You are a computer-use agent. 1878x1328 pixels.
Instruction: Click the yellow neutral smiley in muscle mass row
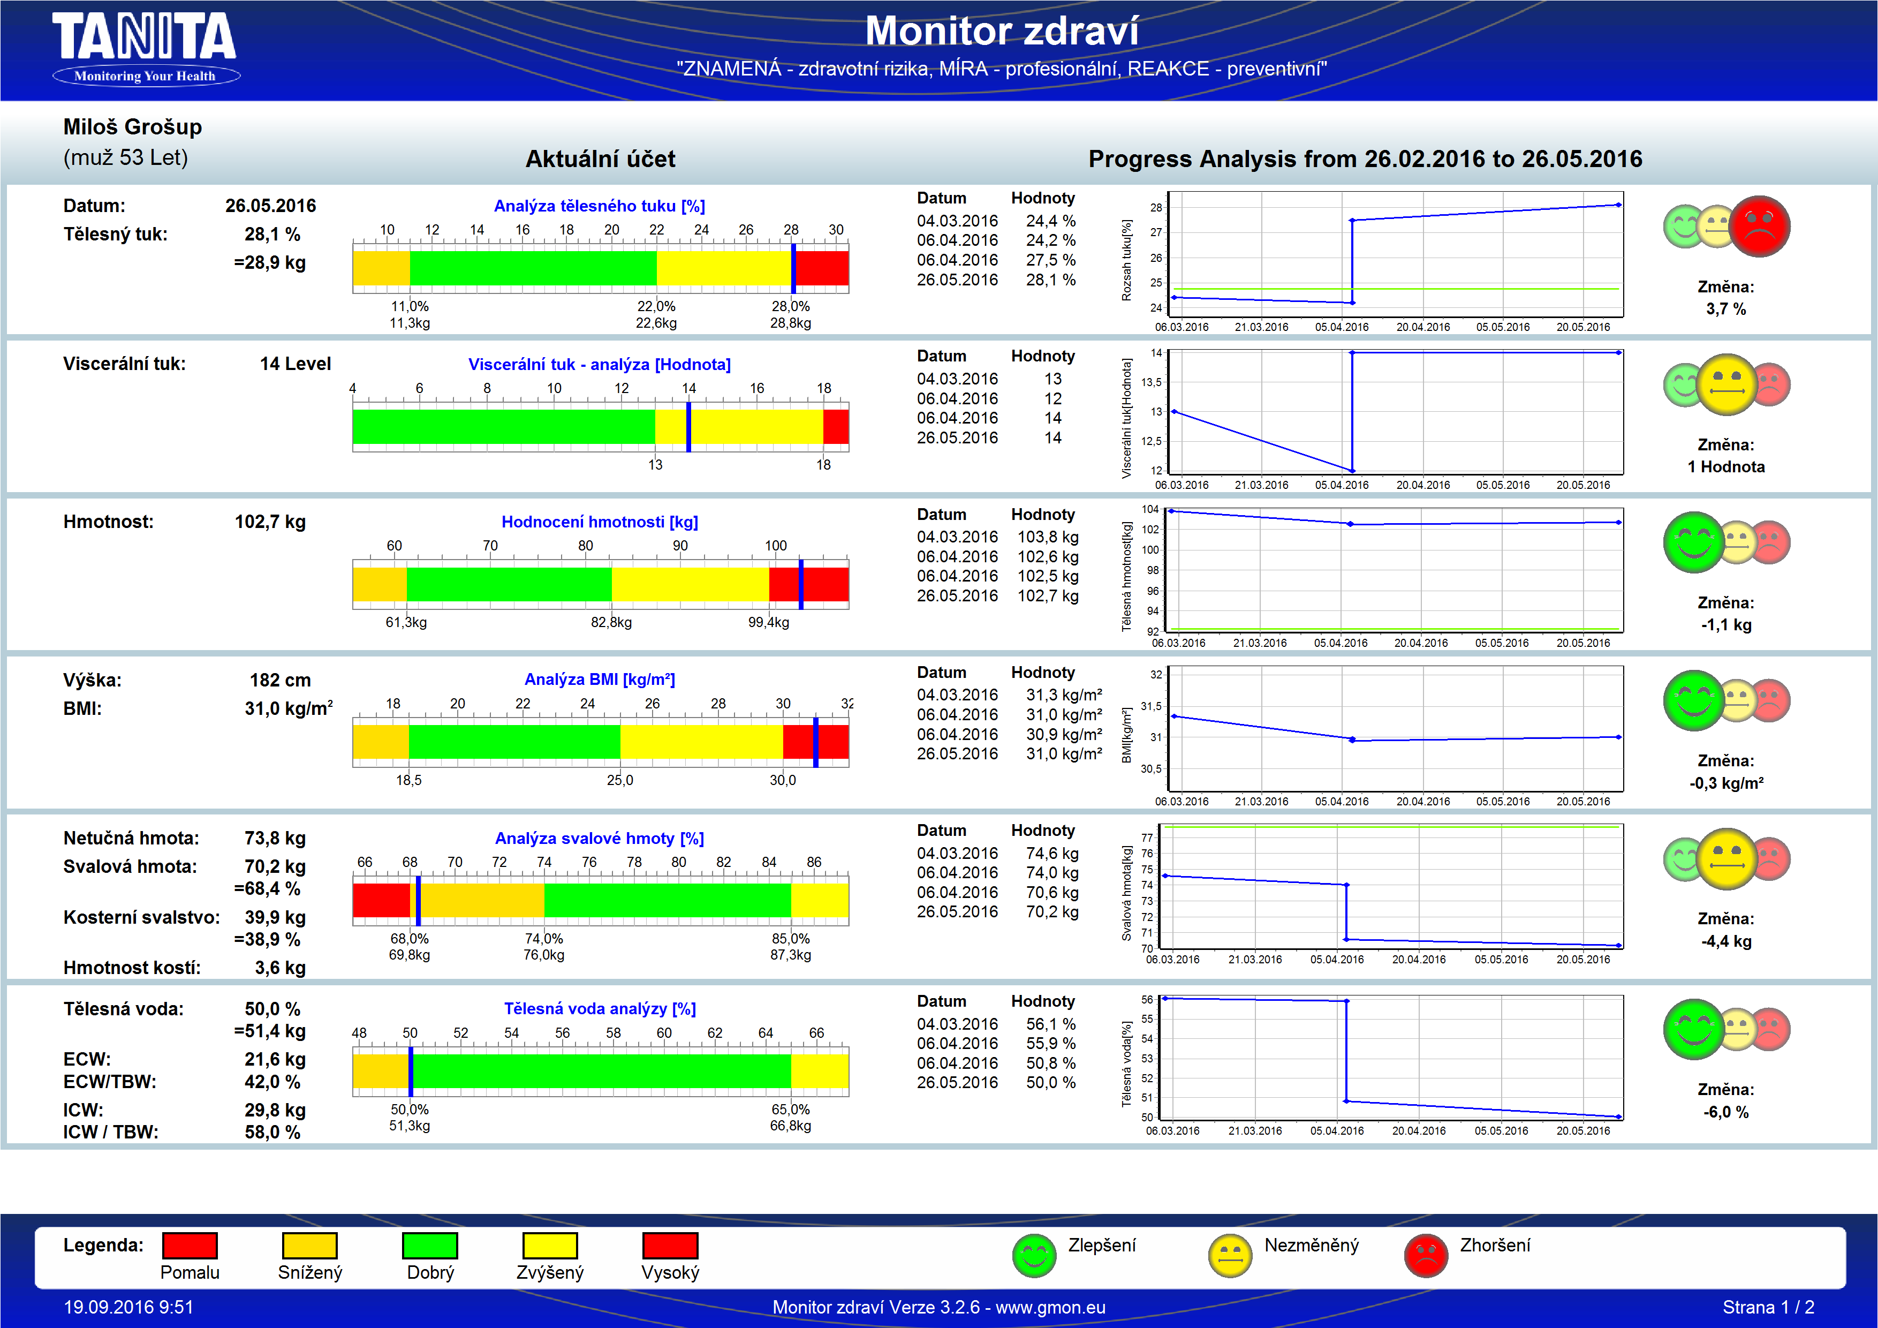click(x=1726, y=859)
